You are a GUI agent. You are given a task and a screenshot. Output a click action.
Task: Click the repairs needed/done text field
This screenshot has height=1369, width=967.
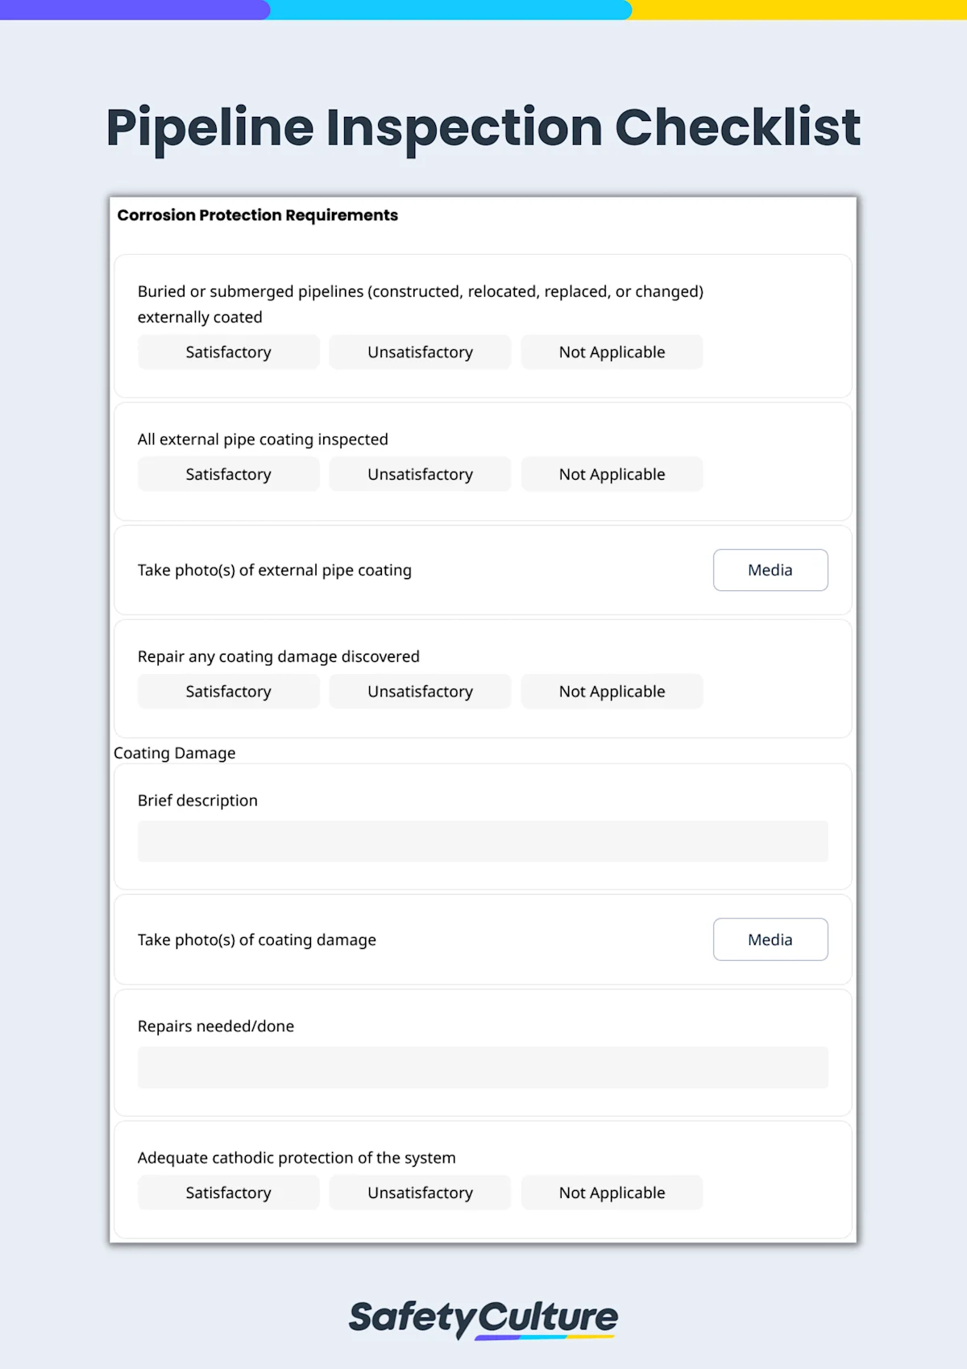pyautogui.click(x=483, y=1067)
